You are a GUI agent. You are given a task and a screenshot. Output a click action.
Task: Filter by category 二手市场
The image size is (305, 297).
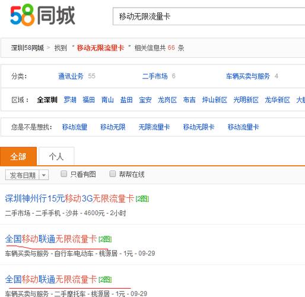point(155,76)
